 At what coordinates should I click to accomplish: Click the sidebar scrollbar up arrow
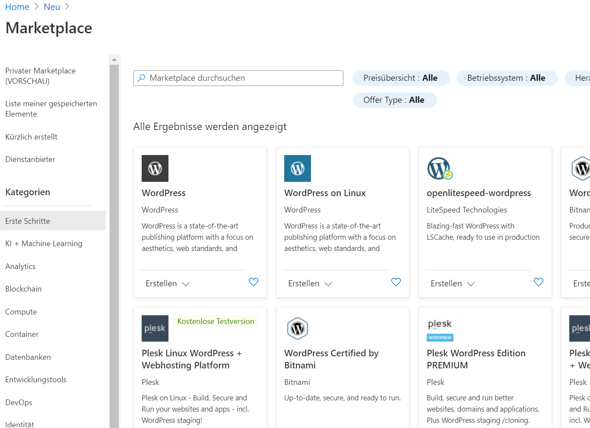114,60
